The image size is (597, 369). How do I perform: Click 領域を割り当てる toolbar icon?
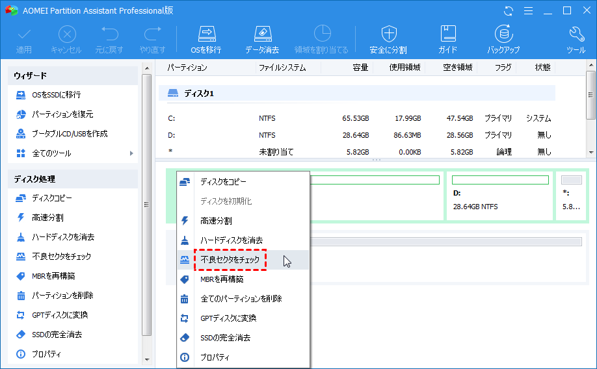pyautogui.click(x=321, y=40)
